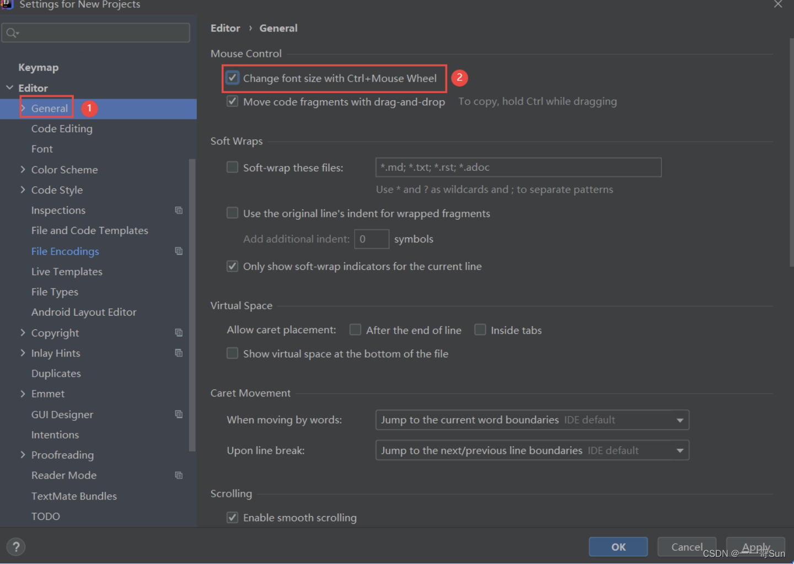The height and width of the screenshot is (564, 794).
Task: Click the Apply button
Action: (x=755, y=547)
